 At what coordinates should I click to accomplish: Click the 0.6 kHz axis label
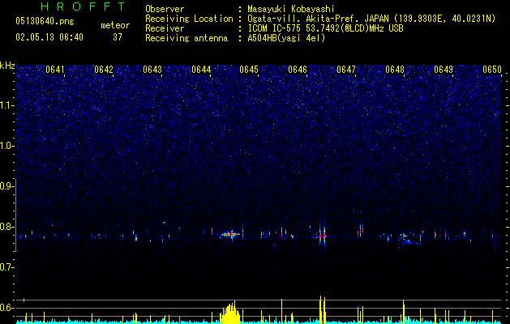(x=6, y=308)
